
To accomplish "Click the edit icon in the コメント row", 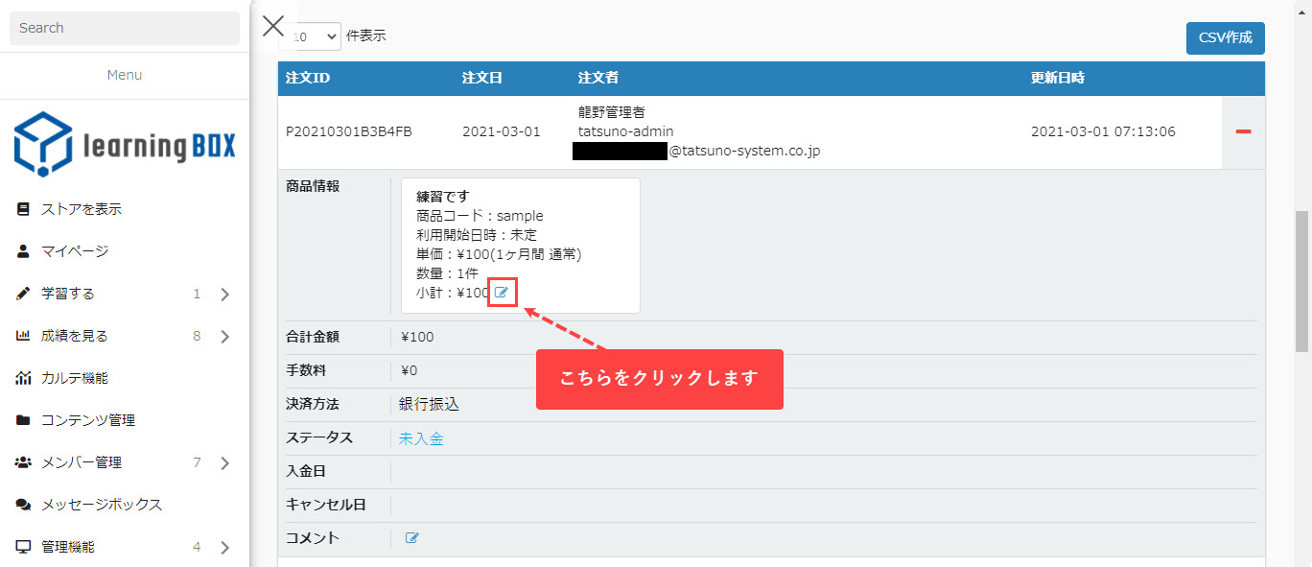I will point(412,538).
